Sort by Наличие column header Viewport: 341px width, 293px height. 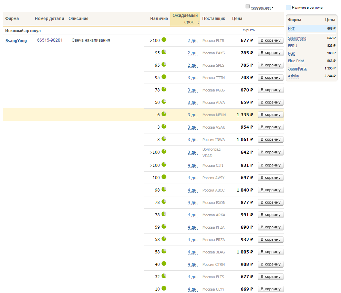(x=159, y=19)
